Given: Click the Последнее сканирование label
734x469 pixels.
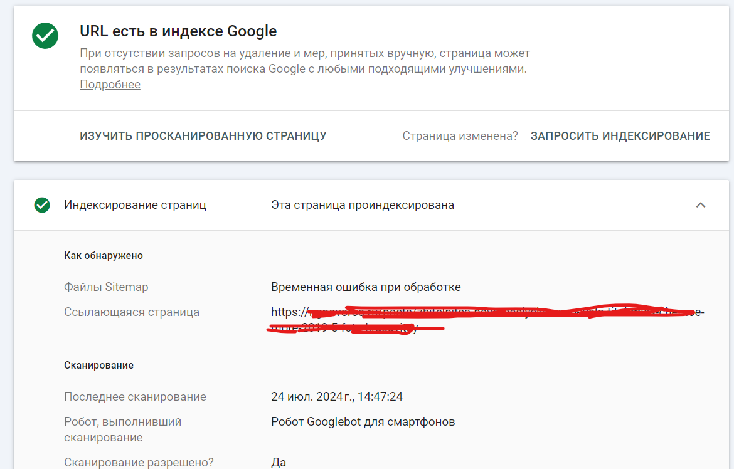Looking at the screenshot, I should pos(135,397).
